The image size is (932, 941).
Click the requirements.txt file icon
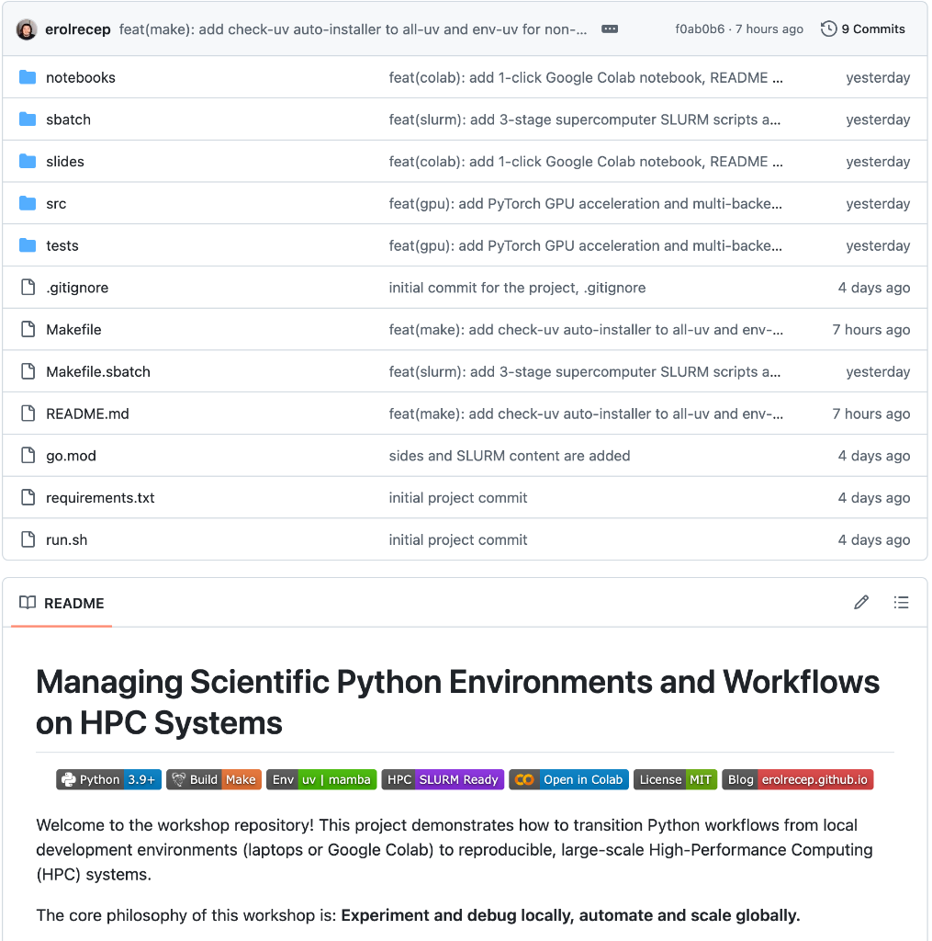[x=28, y=497]
